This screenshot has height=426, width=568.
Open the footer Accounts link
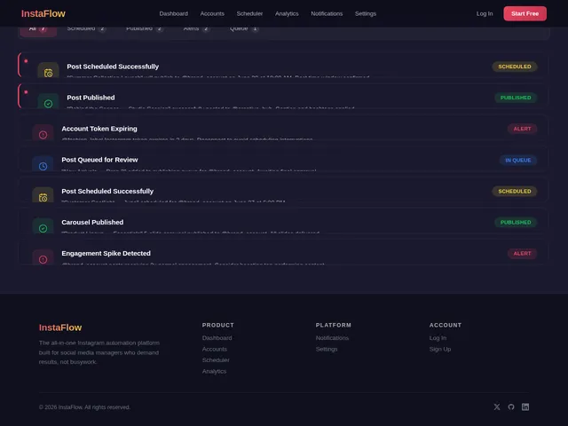tap(215, 349)
